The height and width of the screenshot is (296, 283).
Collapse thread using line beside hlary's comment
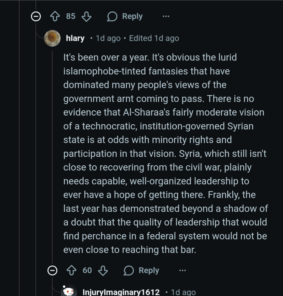click(52, 157)
